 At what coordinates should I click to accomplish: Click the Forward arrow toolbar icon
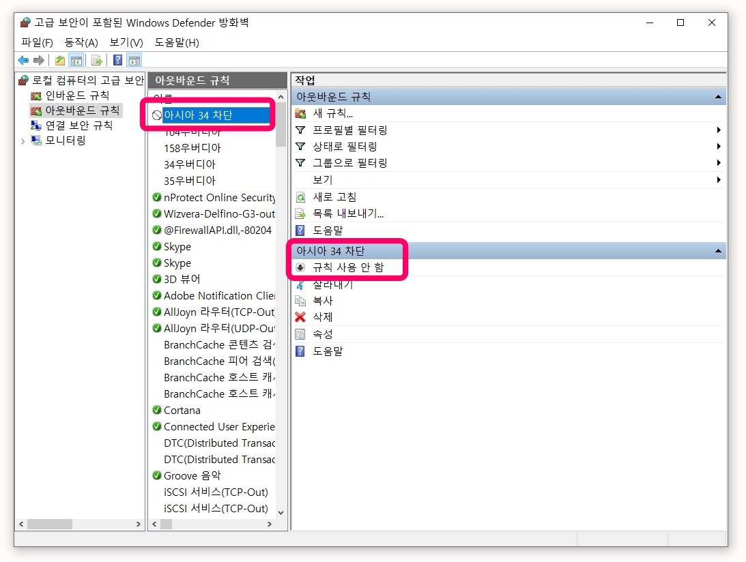(38, 61)
